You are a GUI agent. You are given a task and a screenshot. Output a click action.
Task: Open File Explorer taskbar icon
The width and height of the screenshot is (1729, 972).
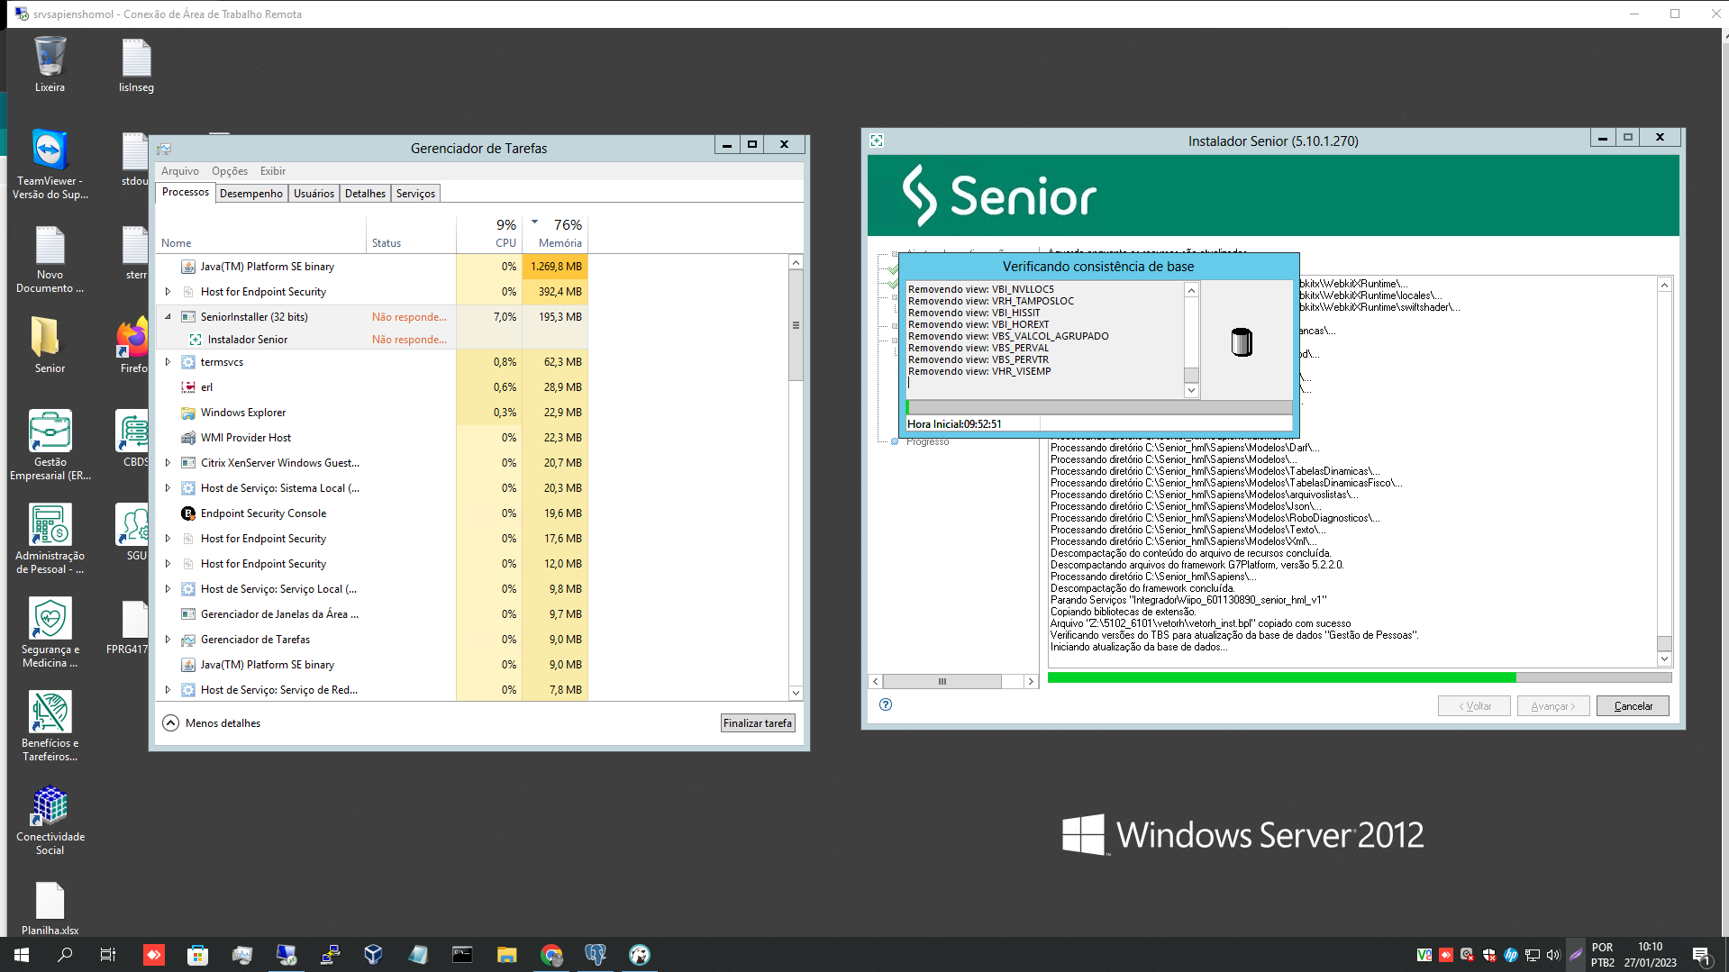tap(506, 955)
